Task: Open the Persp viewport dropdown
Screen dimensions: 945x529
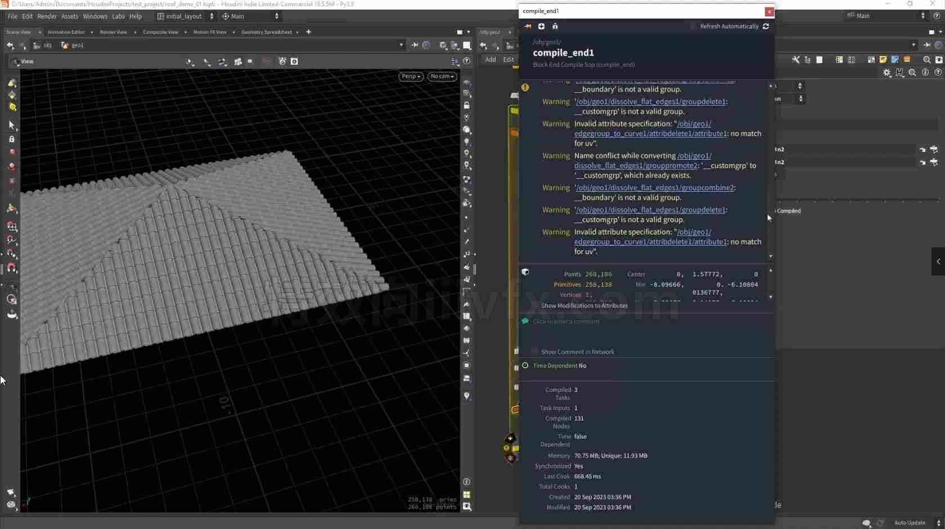Action: point(411,76)
